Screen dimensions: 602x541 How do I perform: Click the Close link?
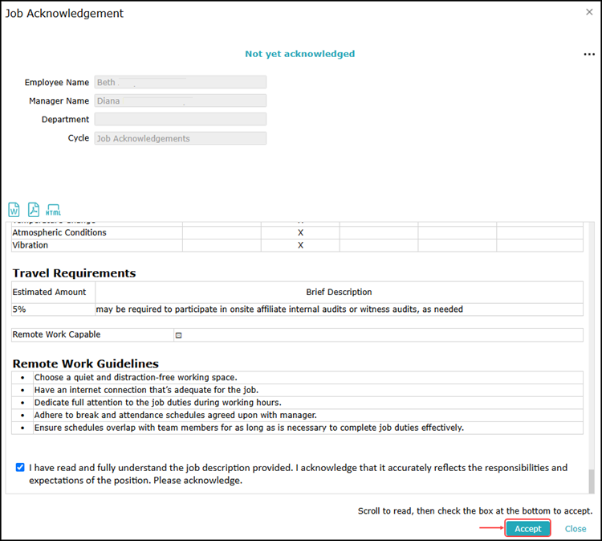[576, 529]
